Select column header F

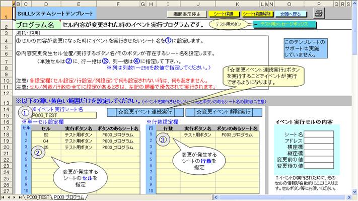(118, 4)
